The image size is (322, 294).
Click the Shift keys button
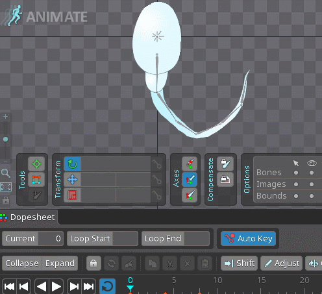[x=239, y=263]
